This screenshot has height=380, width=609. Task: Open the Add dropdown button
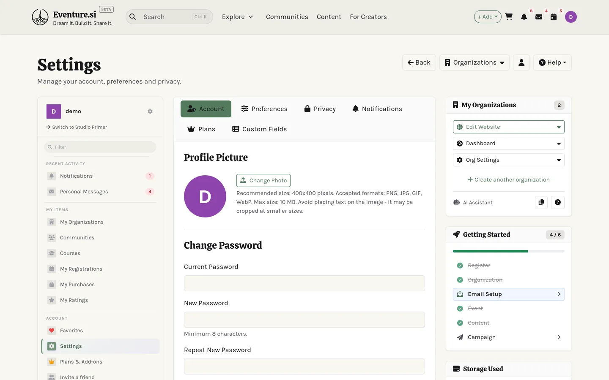(488, 17)
